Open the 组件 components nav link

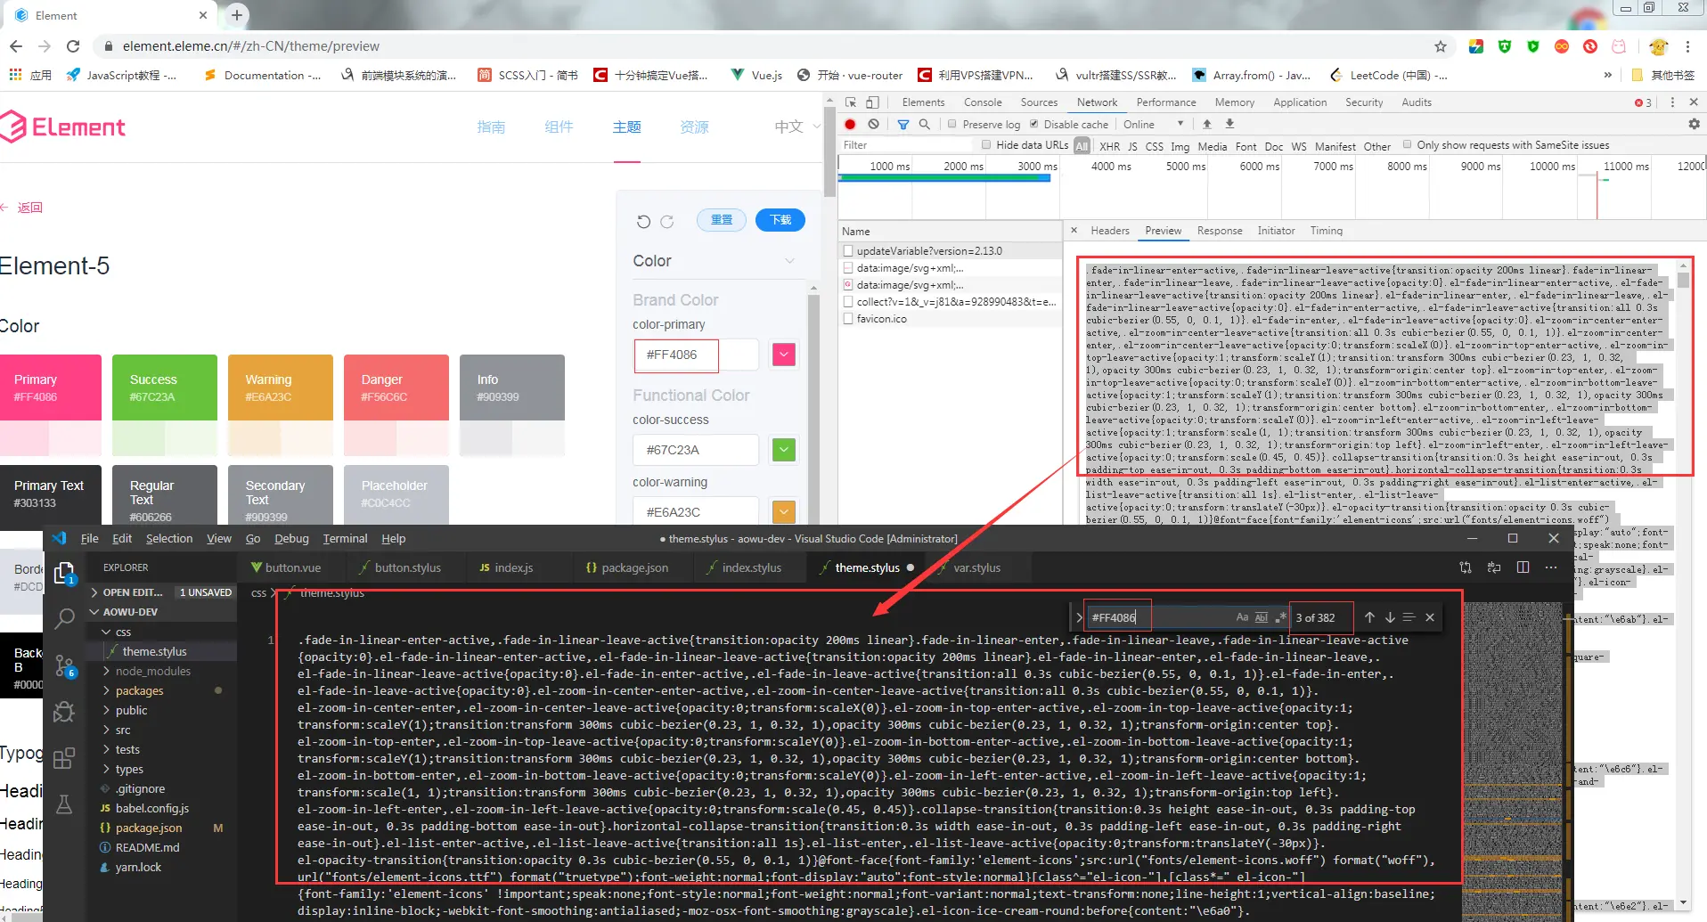pyautogui.click(x=559, y=127)
